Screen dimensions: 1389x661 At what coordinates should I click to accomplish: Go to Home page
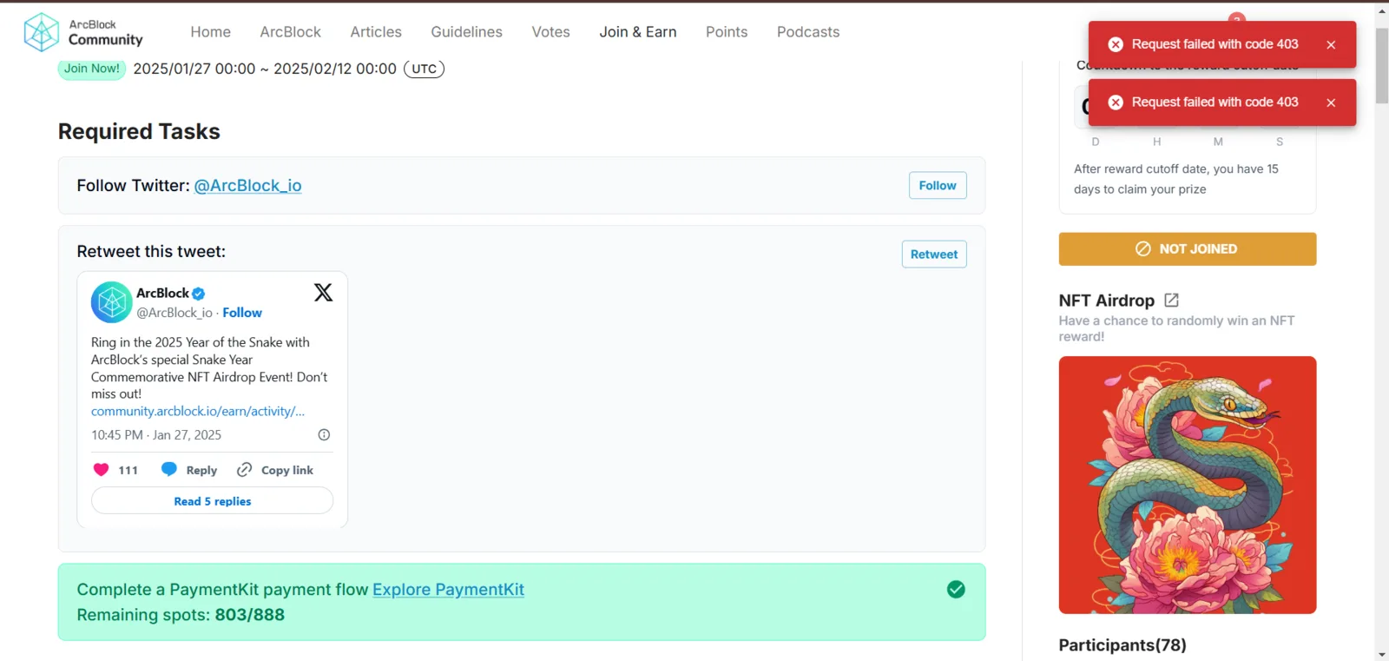click(211, 32)
